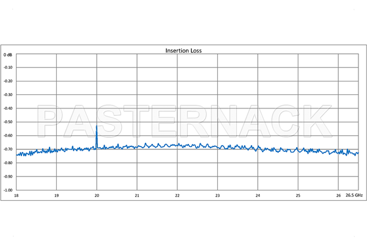The height and width of the screenshot is (245, 367).
Task: Click the 24 x-axis frequency label
Action: pos(258,195)
